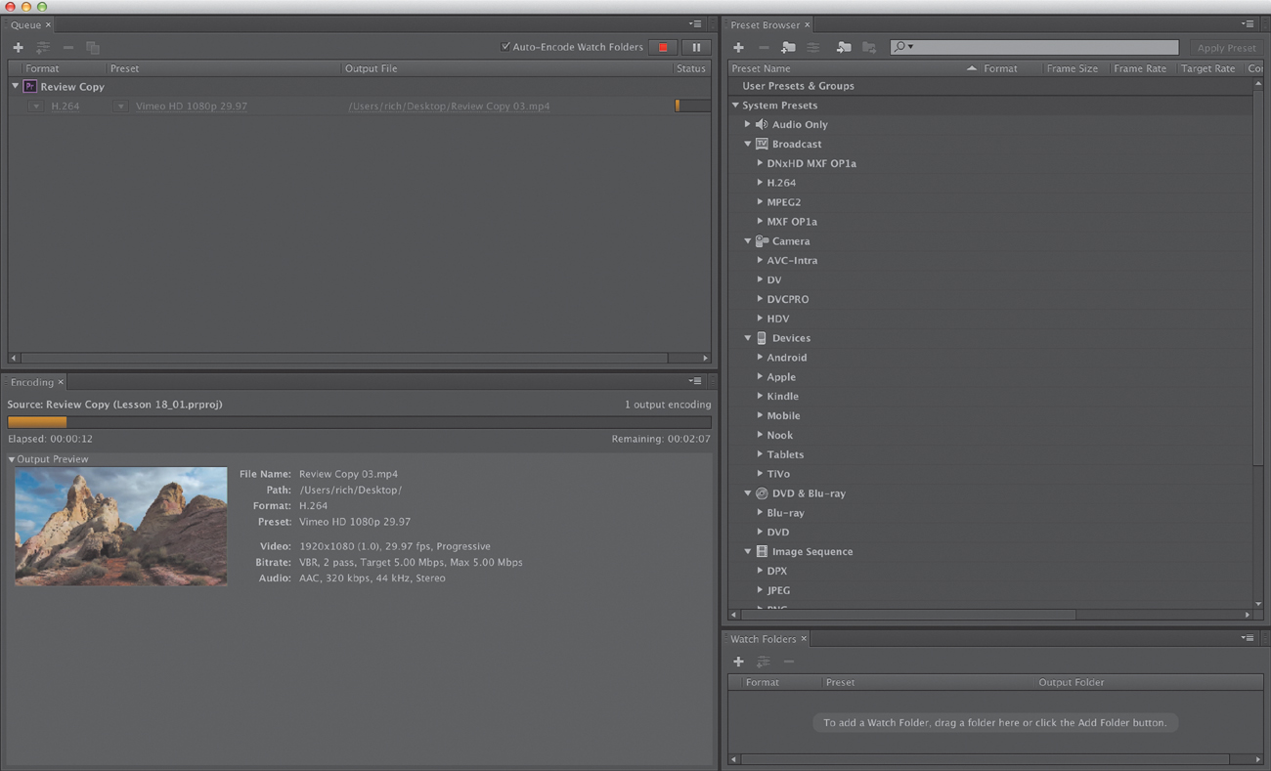Toggle Auto-Encode Watch Folders checkbox
This screenshot has width=1271, height=771.
pyautogui.click(x=505, y=47)
